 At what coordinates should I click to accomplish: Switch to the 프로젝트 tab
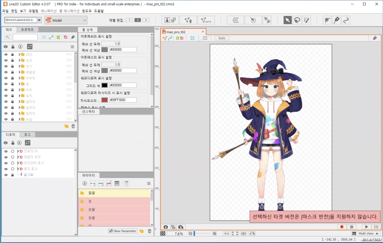pos(27,30)
